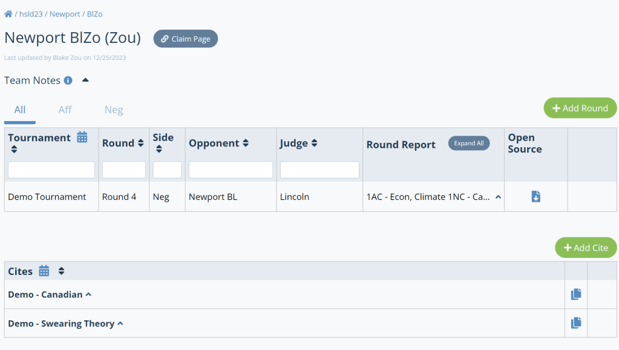Click the calendar icon next to Cites

coord(44,271)
